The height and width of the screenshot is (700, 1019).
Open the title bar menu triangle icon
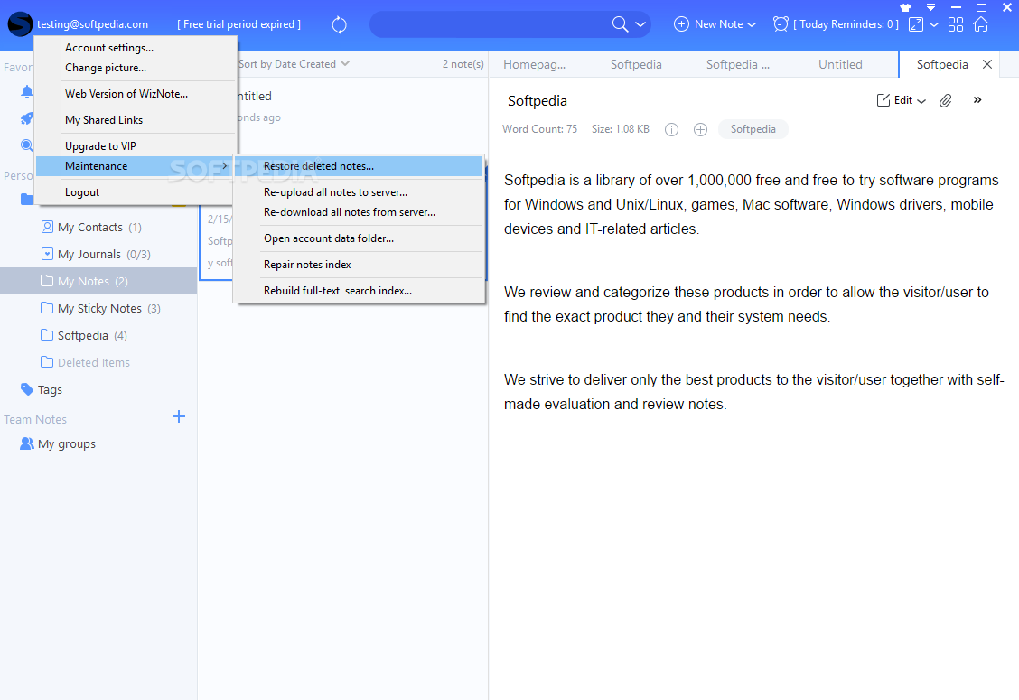(x=930, y=8)
